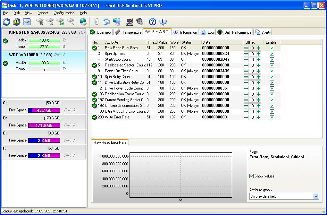The height and width of the screenshot is (215, 327).
Task: Click the hard disk with magnifying glass icon
Action: [71, 22]
